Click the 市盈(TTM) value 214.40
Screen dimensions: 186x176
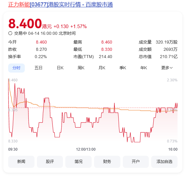106,57
